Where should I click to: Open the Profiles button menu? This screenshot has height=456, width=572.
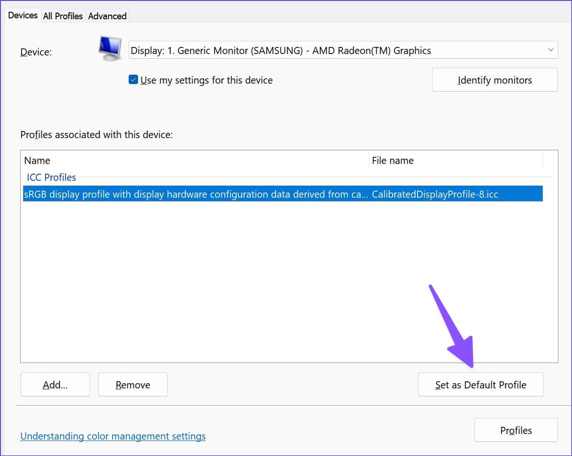pos(516,430)
